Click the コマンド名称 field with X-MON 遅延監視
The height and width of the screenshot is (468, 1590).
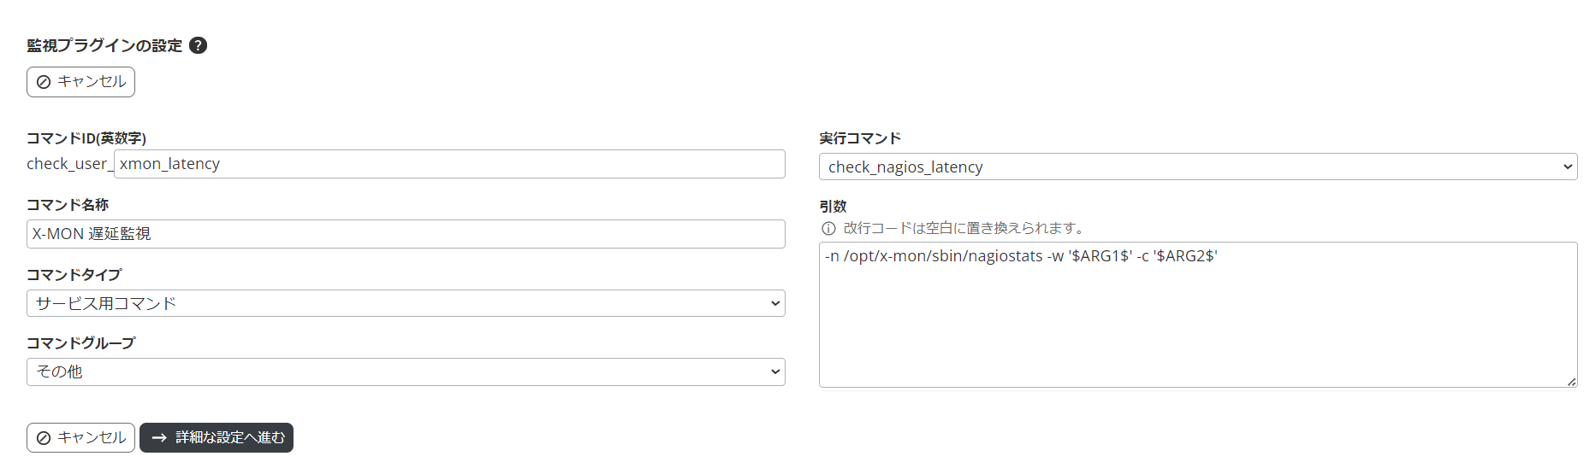(x=406, y=234)
